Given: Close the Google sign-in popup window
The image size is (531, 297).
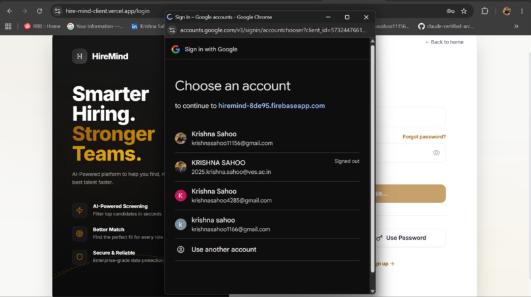Looking at the screenshot, I should pos(366,17).
